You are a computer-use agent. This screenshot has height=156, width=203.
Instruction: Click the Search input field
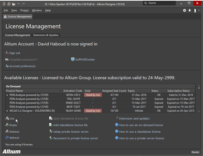click(159, 3)
